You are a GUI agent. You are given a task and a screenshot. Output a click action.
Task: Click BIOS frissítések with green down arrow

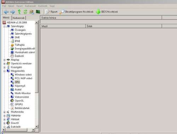pos(107,12)
